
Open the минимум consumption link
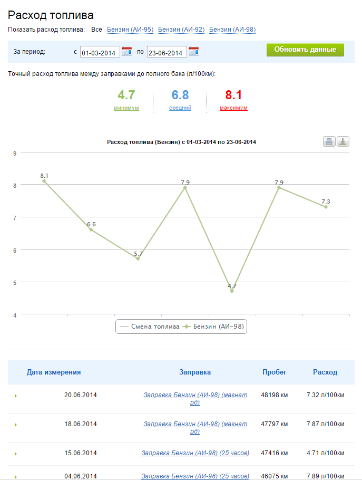pos(126,108)
